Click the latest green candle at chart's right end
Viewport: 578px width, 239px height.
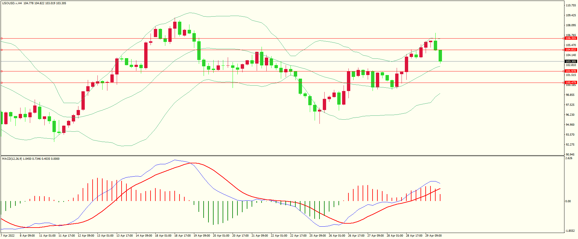point(440,55)
